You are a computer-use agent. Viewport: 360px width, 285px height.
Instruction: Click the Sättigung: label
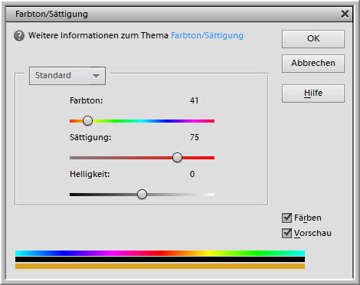(x=90, y=137)
